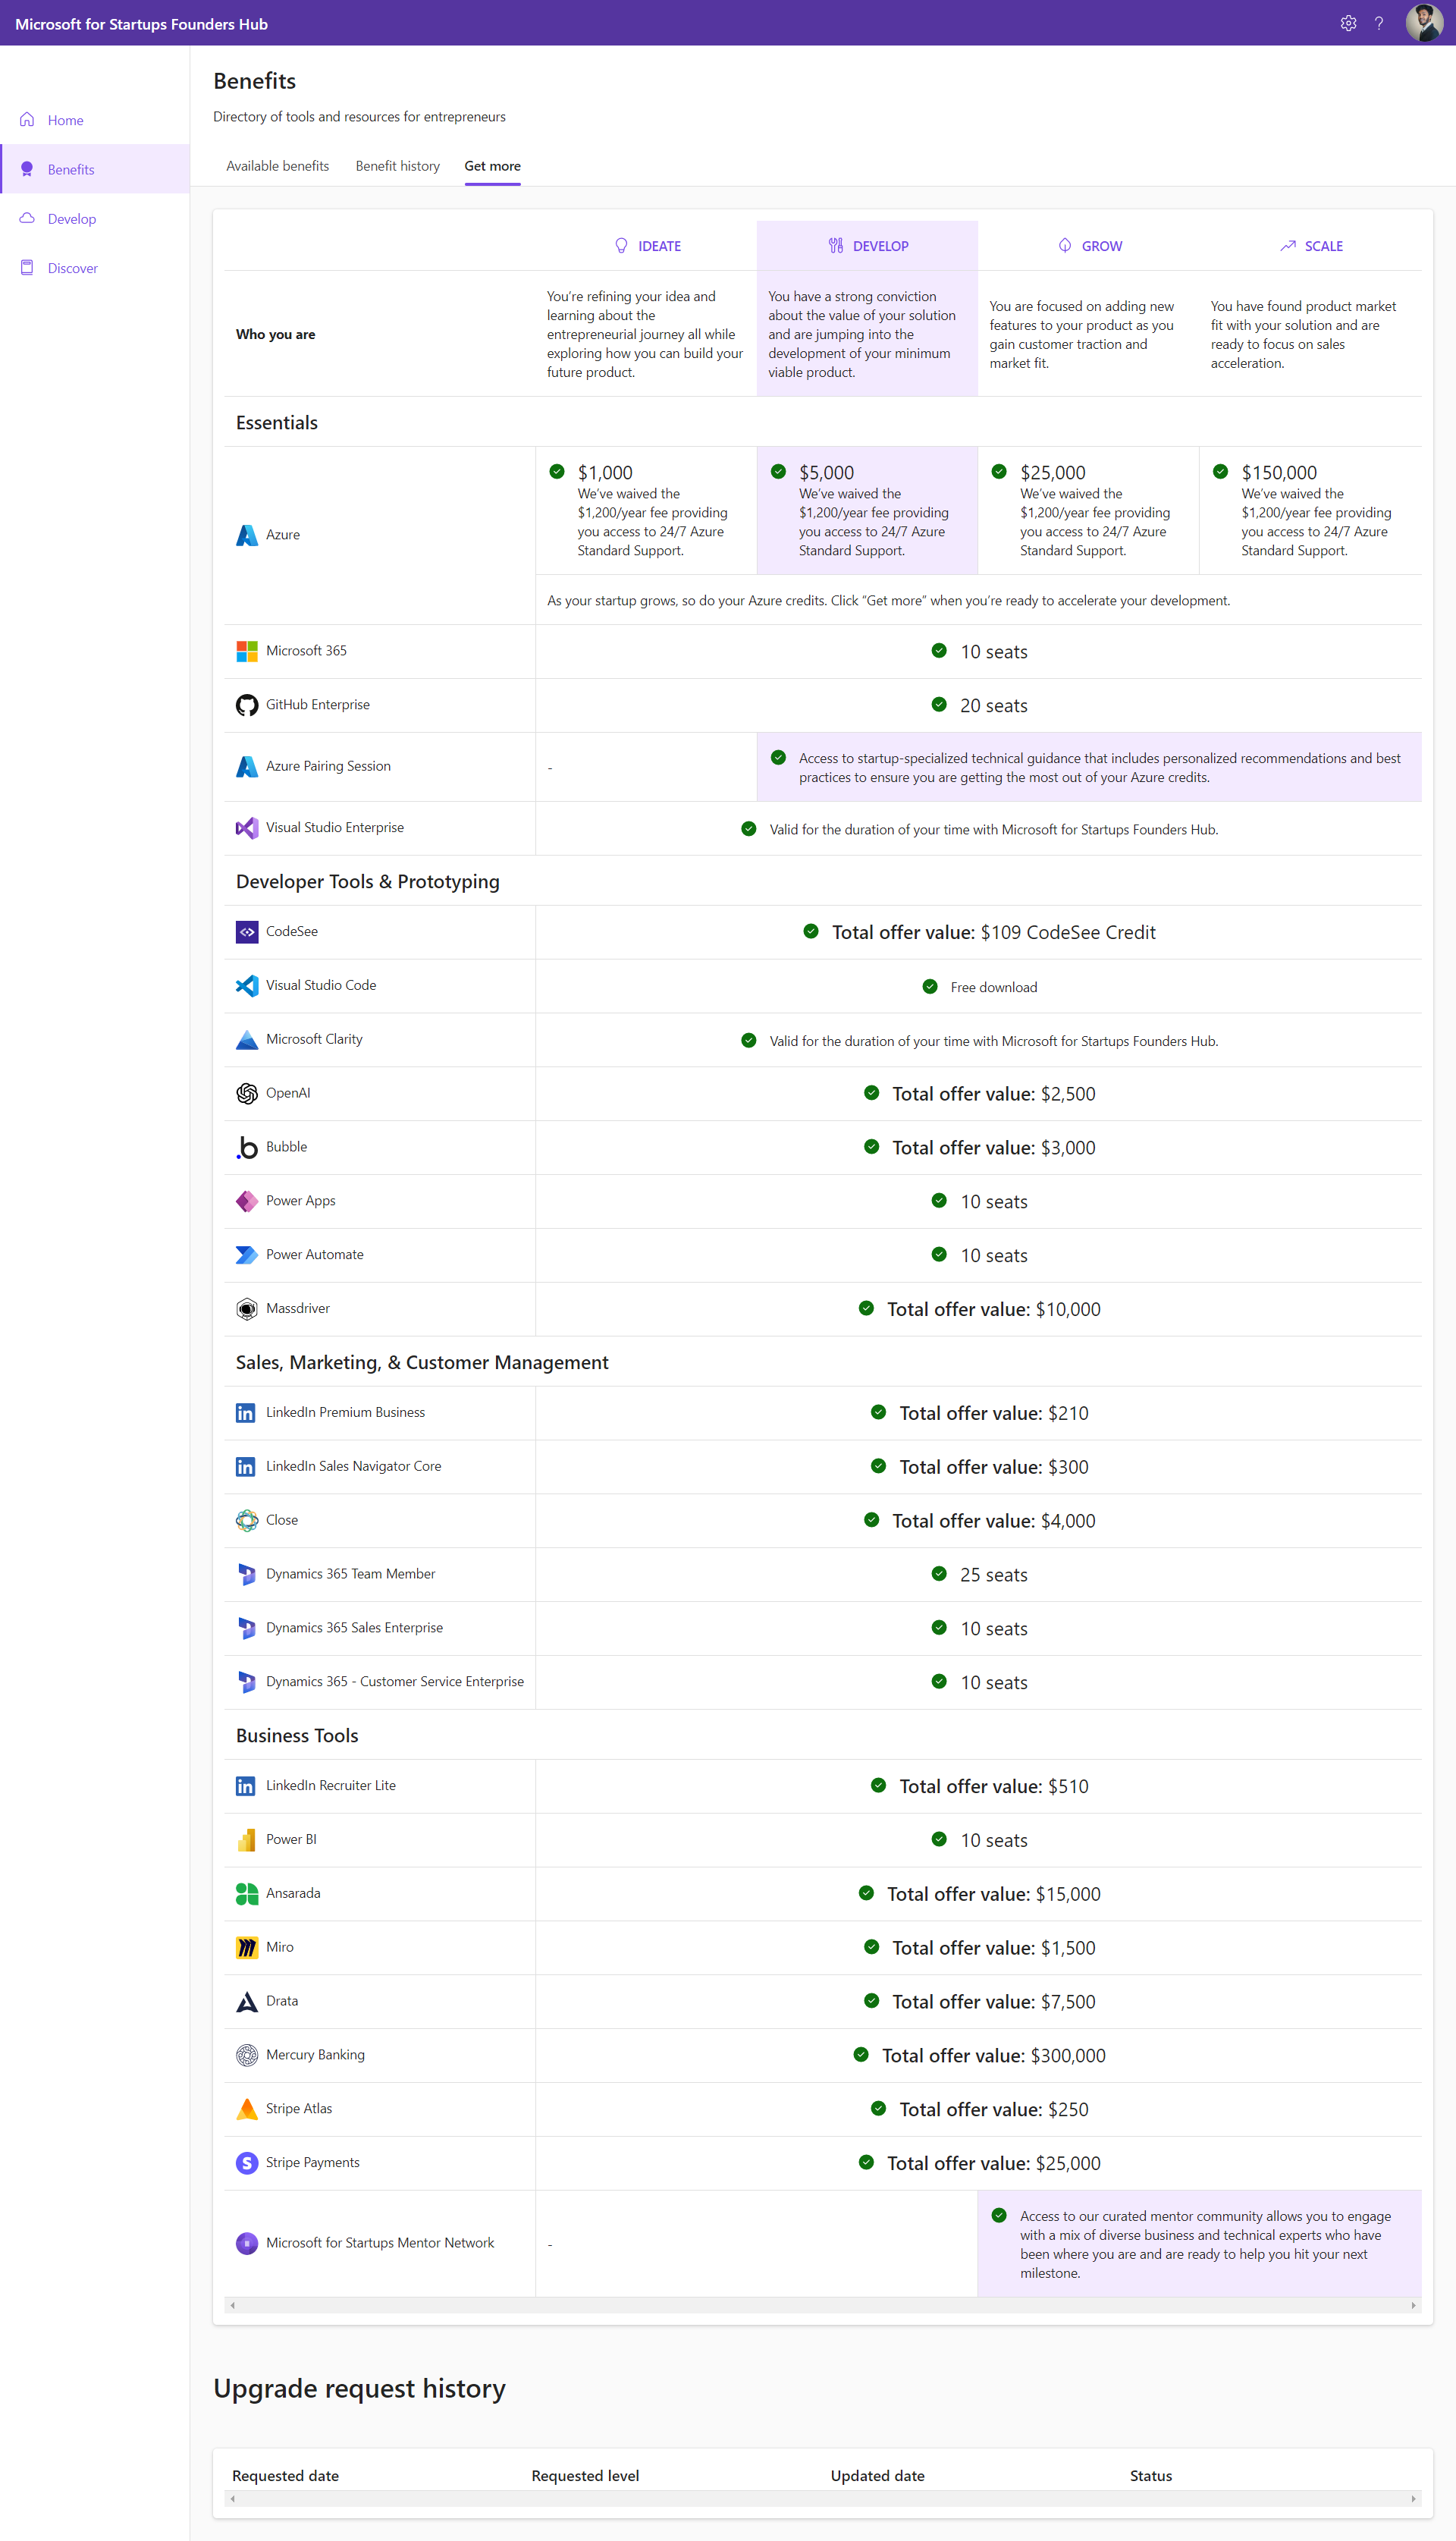Open the user profile avatar
This screenshot has height=2541, width=1456.
click(1424, 23)
